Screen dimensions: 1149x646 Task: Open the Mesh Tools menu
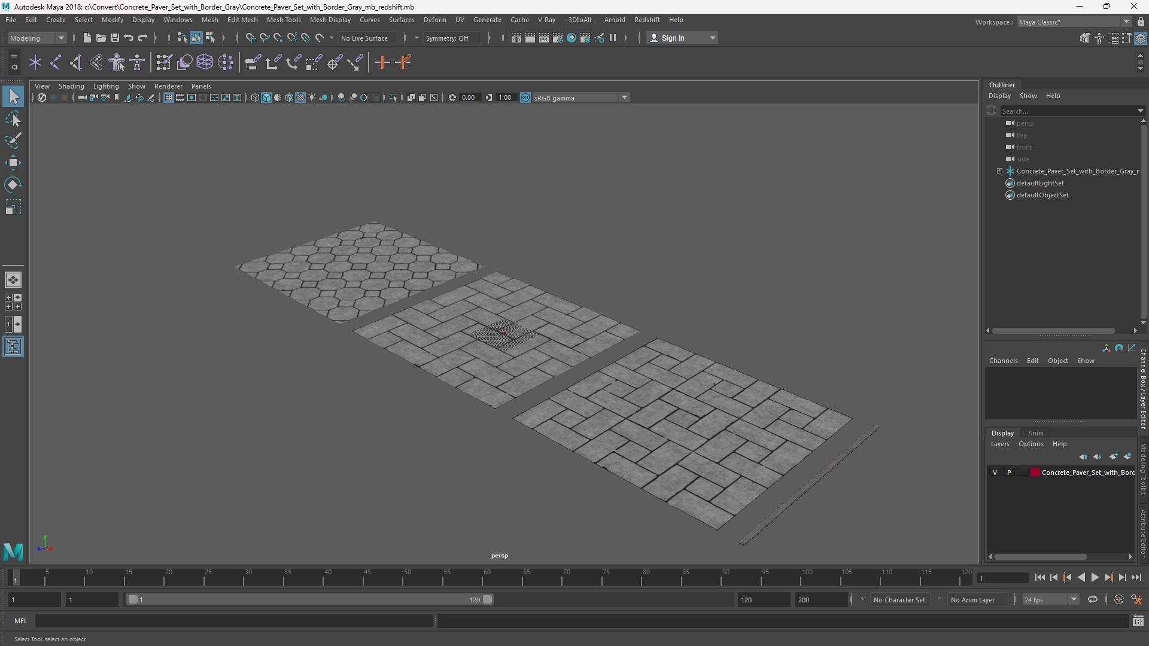(284, 20)
